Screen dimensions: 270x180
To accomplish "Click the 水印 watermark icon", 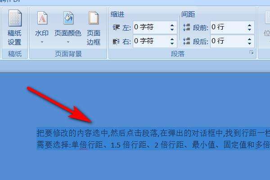I will pos(42,18).
